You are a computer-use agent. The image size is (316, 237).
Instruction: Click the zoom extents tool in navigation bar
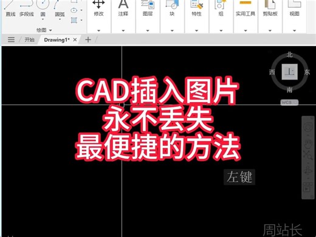(x=308, y=156)
